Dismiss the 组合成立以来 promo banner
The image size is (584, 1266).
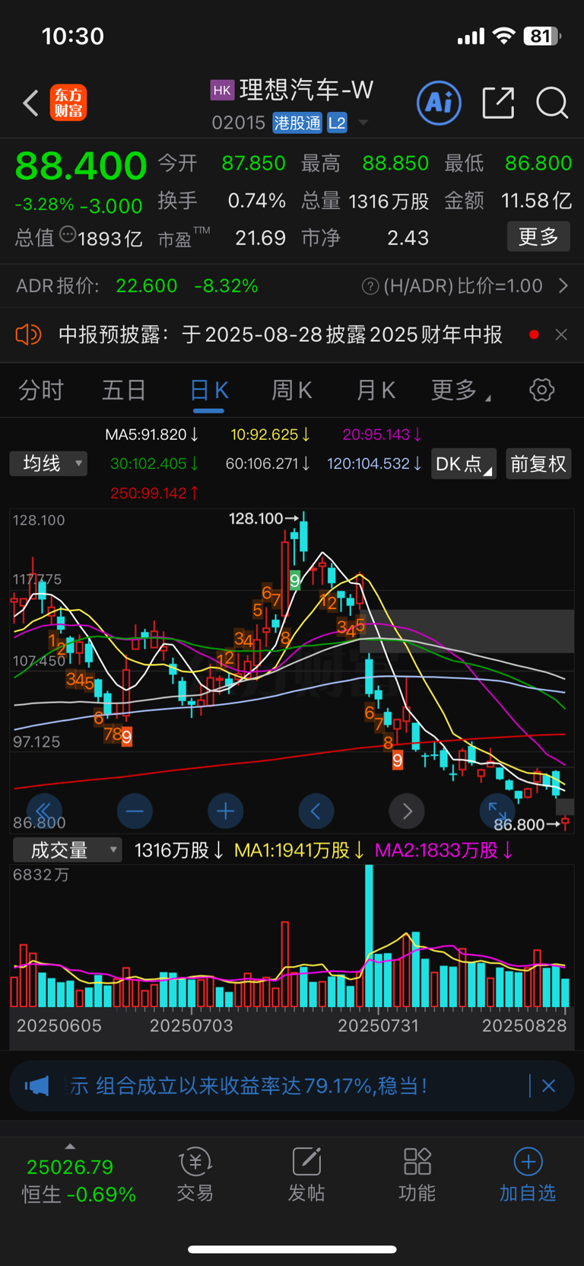[548, 1086]
